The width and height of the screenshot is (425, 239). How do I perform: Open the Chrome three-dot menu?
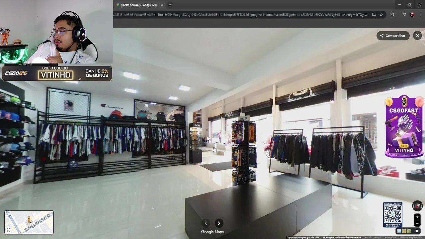(420, 15)
